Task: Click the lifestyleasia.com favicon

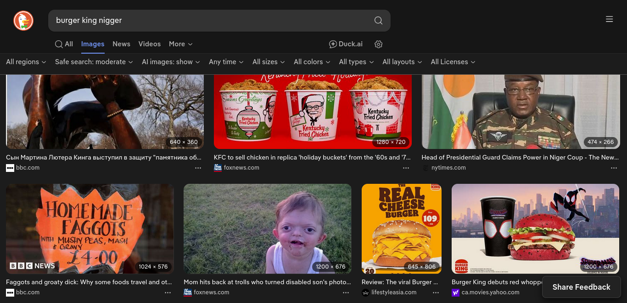Action: click(365, 292)
